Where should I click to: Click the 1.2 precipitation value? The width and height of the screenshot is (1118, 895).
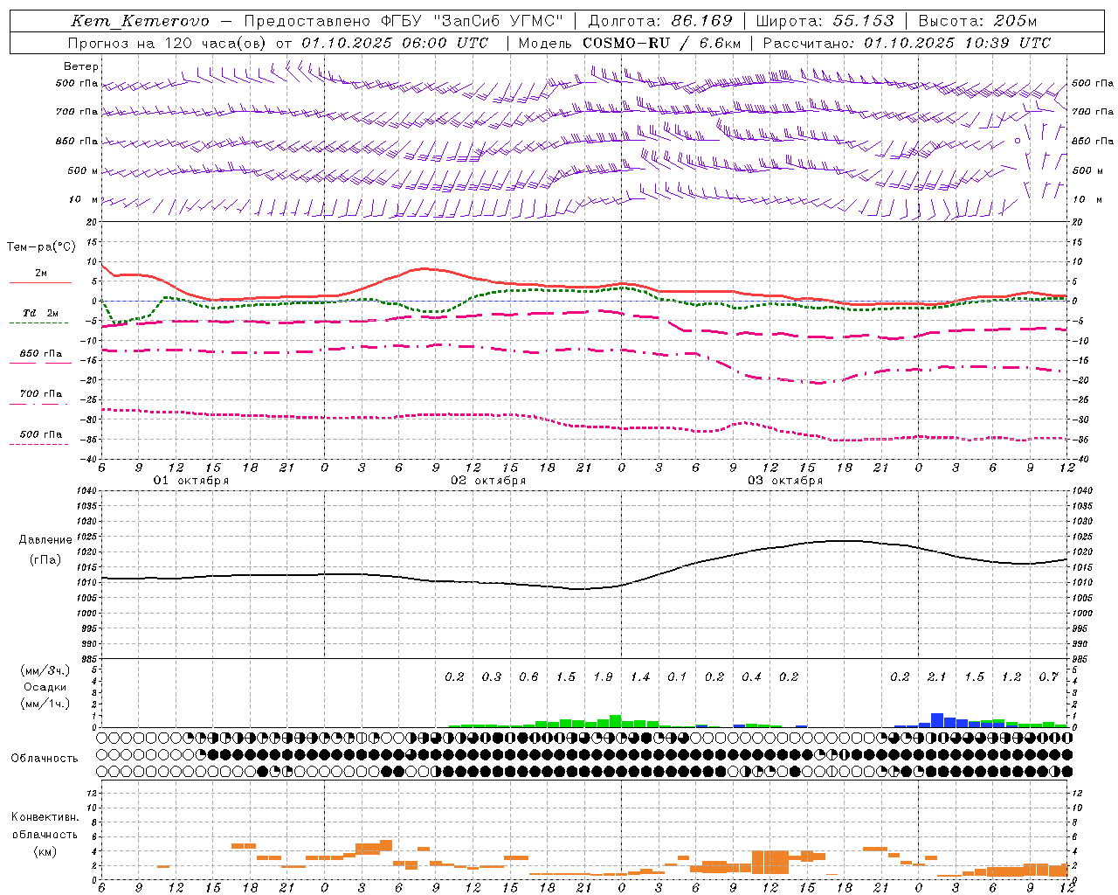coord(1011,677)
